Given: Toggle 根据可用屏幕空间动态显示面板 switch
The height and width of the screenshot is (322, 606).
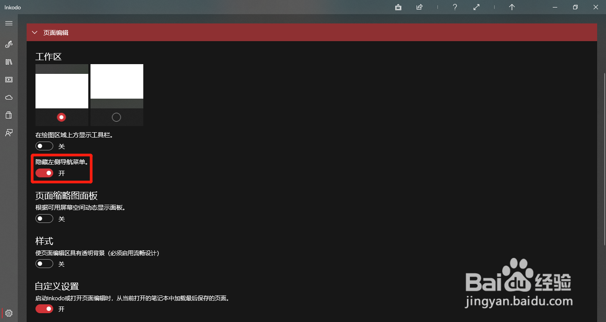Looking at the screenshot, I should pos(44,218).
